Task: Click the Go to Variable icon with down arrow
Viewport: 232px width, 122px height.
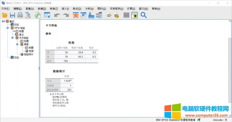Action: 91,15
